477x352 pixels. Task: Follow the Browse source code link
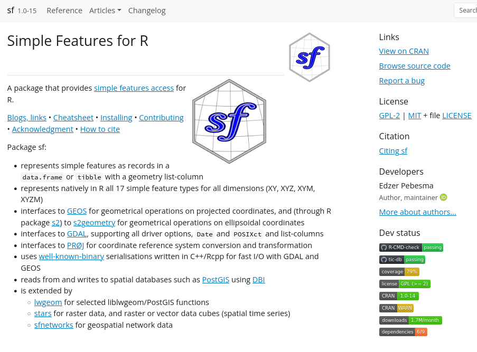point(415,66)
